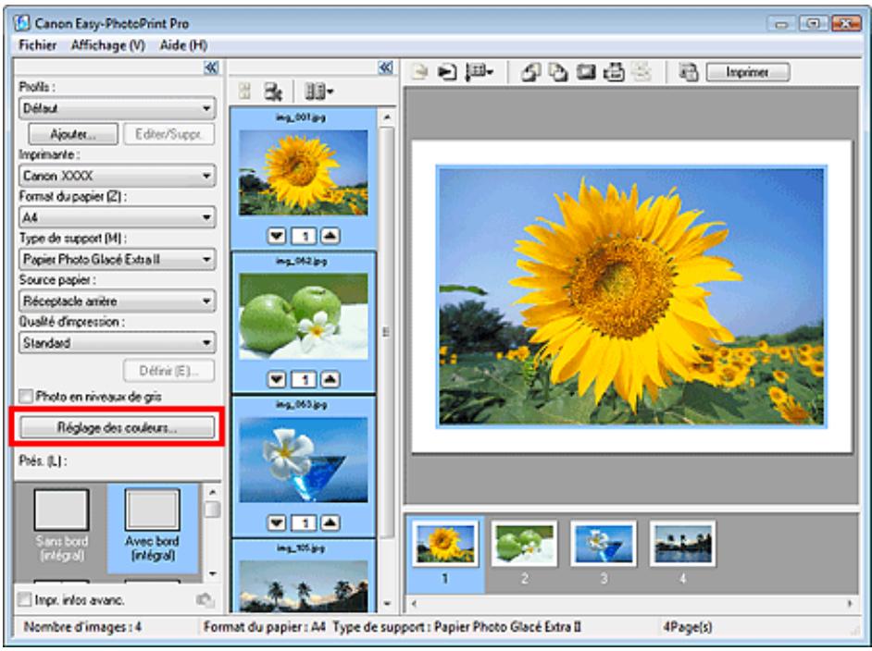Increase copies for img_001.jpg
The width and height of the screenshot is (872, 651).
click(330, 236)
